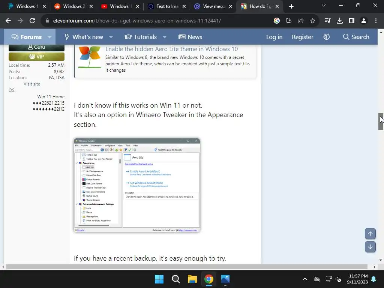
Task: Click the address bar URL
Action: click(x=137, y=21)
